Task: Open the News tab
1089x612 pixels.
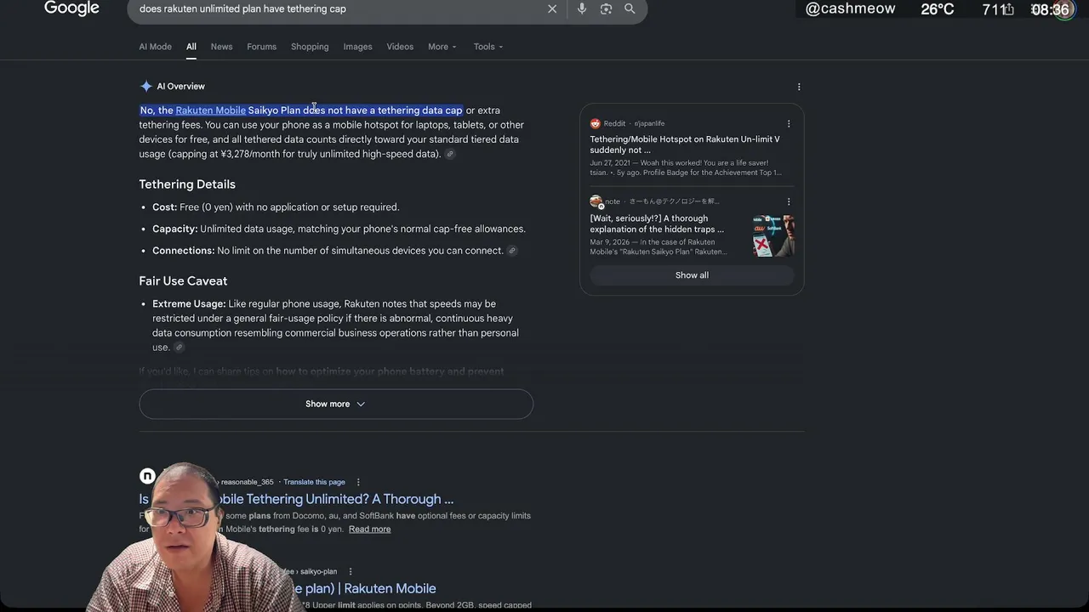Action: 221,47
